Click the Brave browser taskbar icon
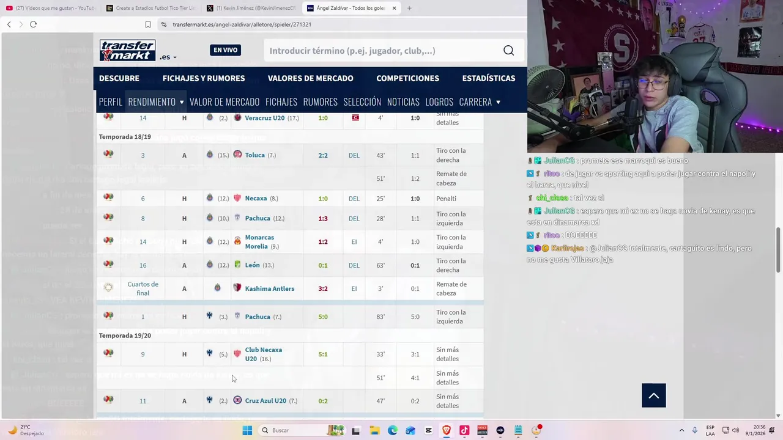This screenshot has width=783, height=440. tap(447, 430)
